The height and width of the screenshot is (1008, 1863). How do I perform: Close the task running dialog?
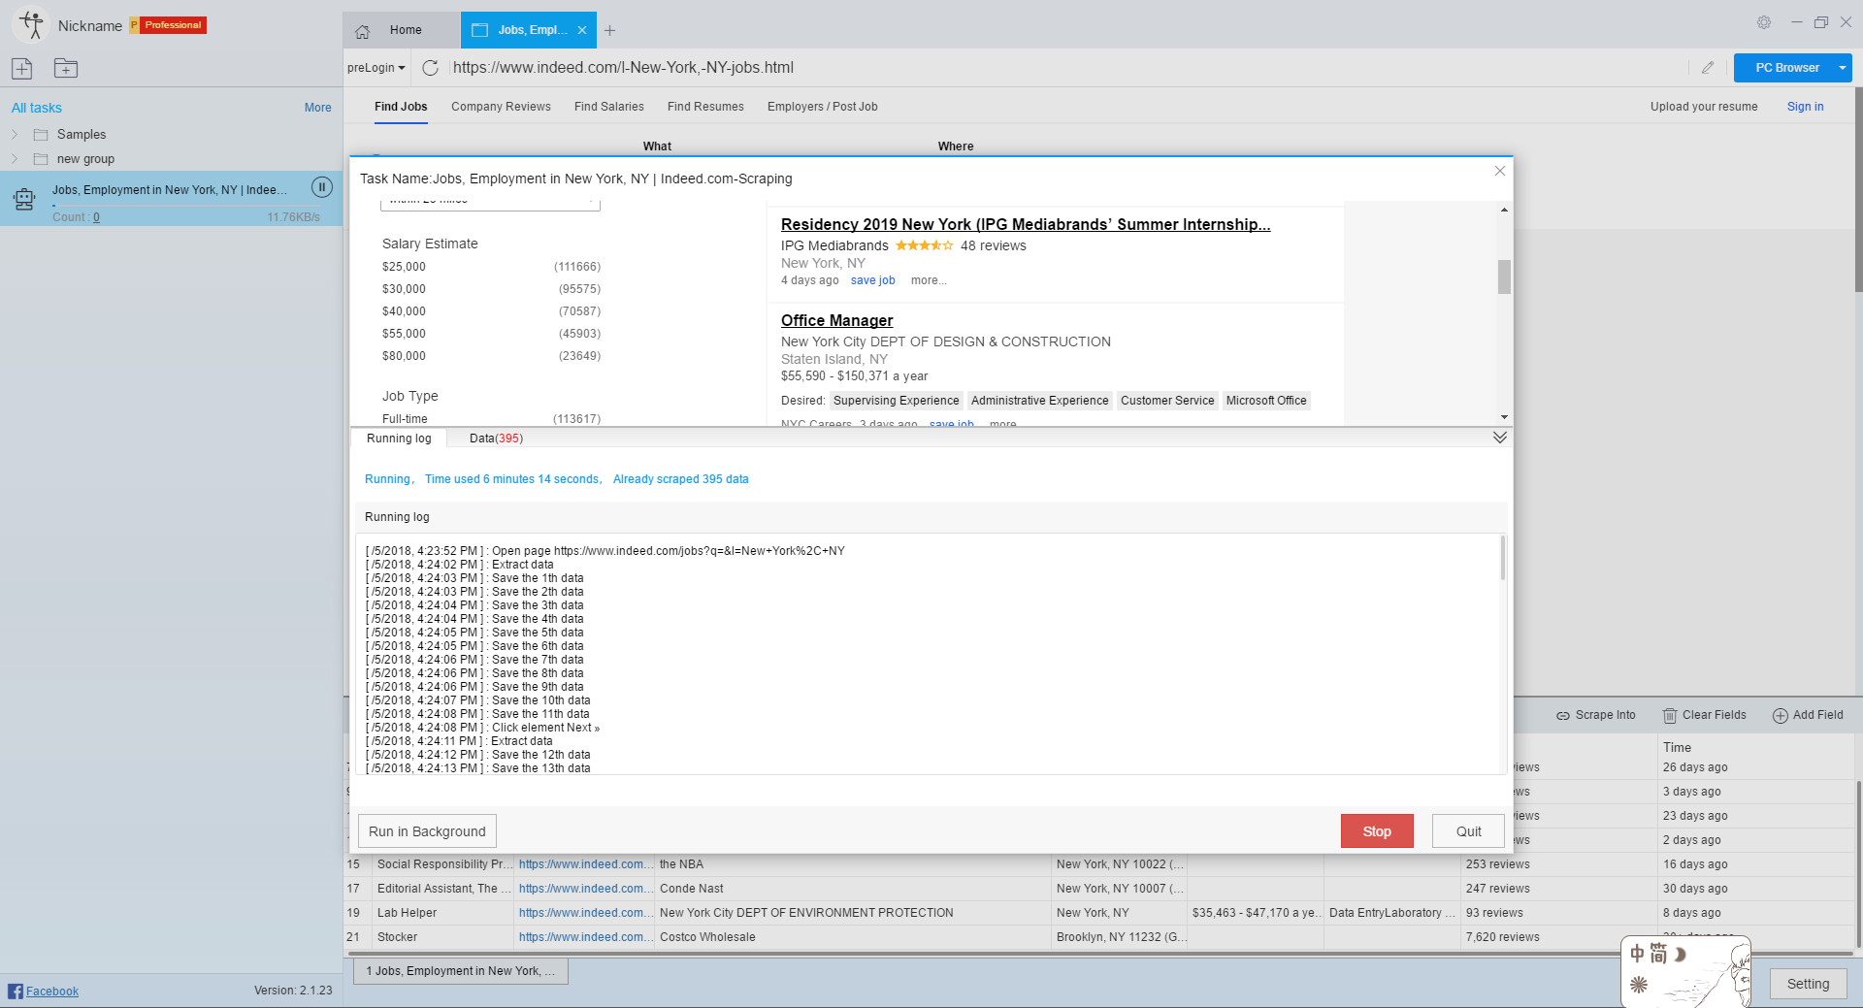[x=1500, y=171]
